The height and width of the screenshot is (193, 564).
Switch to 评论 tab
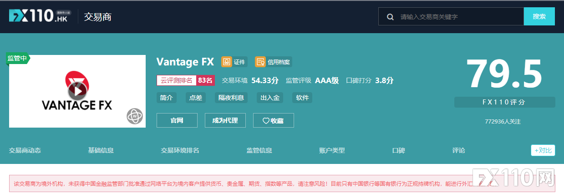(x=459, y=150)
